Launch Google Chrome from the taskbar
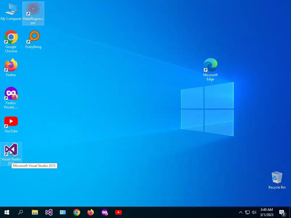291x218 pixels. coord(77,212)
